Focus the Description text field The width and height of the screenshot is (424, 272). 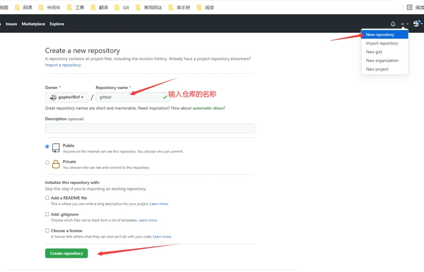coord(150,128)
